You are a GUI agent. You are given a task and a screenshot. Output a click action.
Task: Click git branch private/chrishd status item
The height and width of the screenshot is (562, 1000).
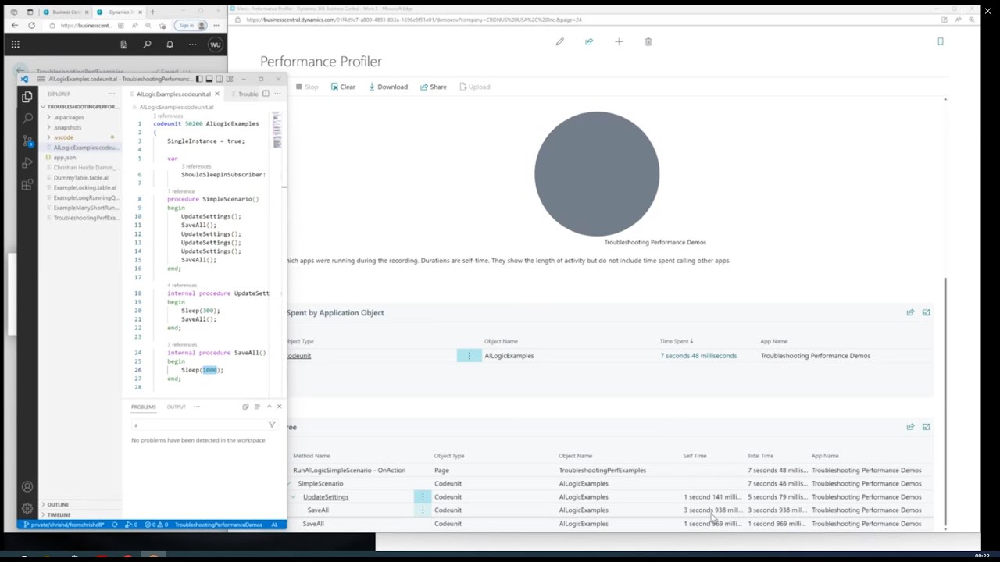click(x=65, y=525)
